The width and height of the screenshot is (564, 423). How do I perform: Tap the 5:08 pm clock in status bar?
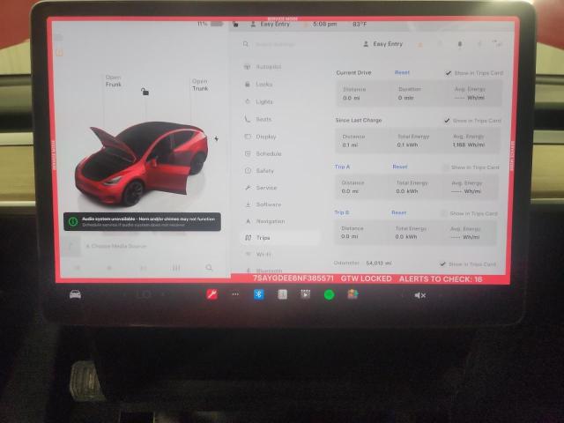pyautogui.click(x=325, y=24)
